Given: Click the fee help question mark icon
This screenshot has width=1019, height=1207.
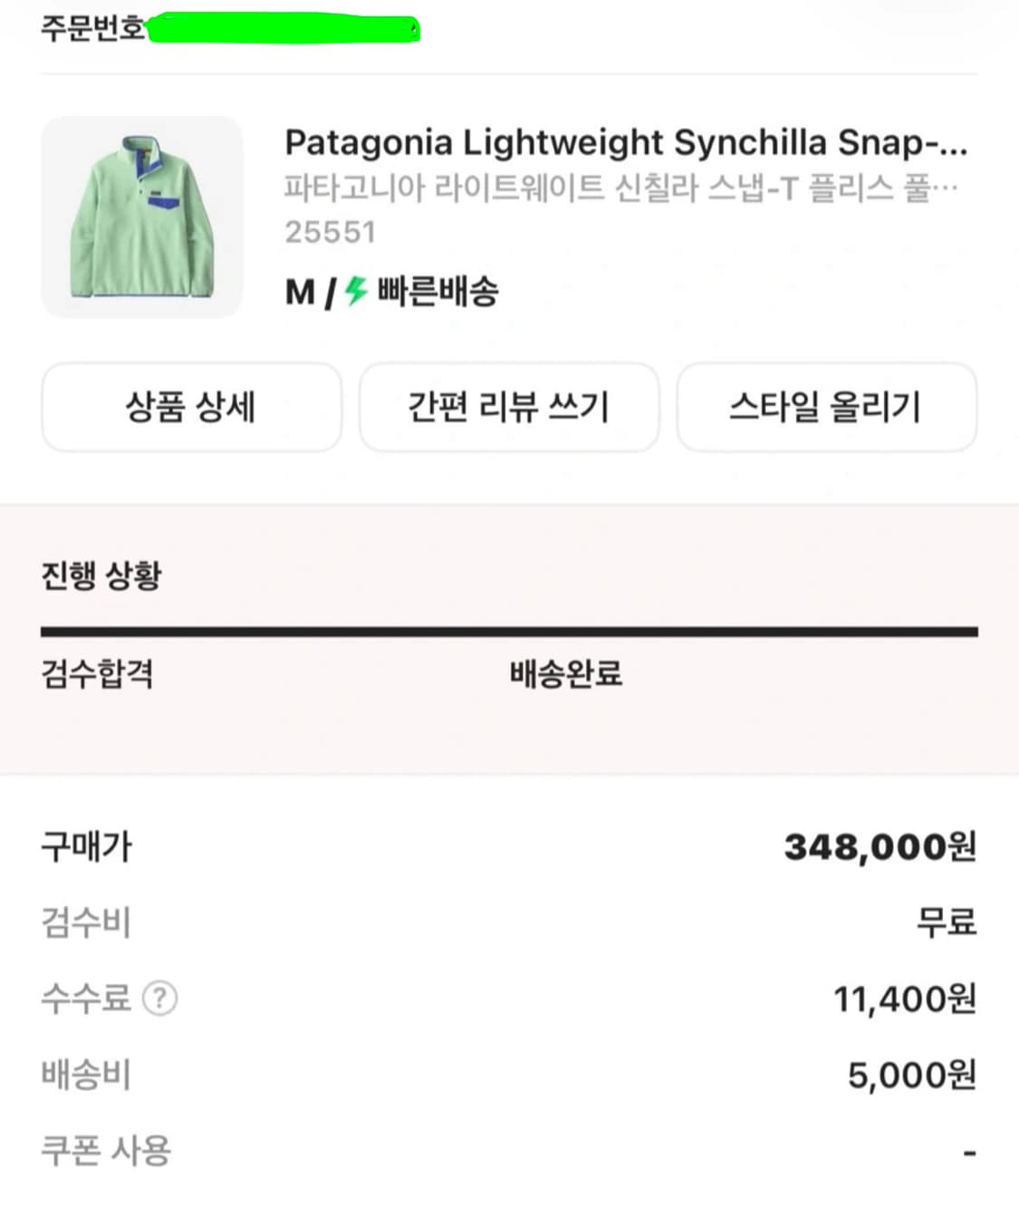Looking at the screenshot, I should tap(160, 999).
